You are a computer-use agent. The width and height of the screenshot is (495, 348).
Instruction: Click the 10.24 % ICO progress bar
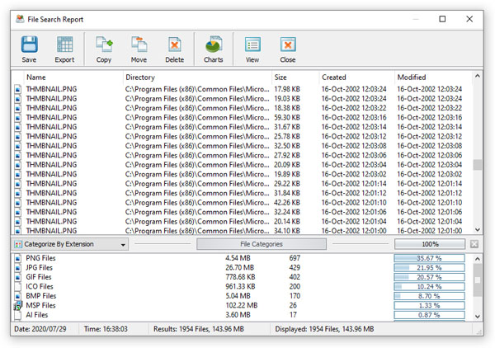[429, 287]
